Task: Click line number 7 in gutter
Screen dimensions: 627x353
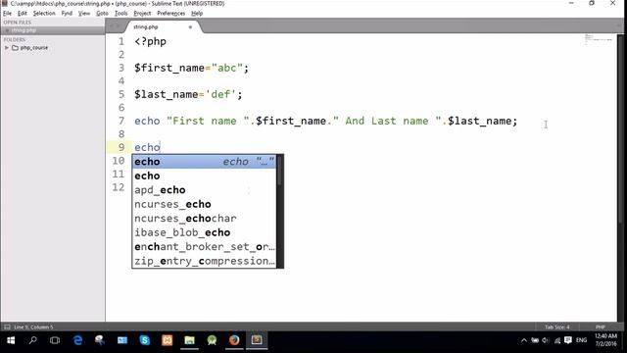Action: click(x=121, y=121)
